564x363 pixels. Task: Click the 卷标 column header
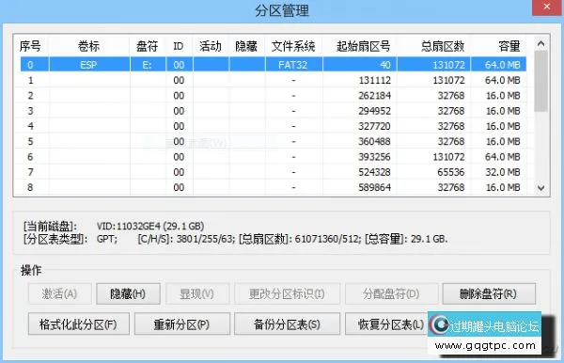pyautogui.click(x=89, y=46)
